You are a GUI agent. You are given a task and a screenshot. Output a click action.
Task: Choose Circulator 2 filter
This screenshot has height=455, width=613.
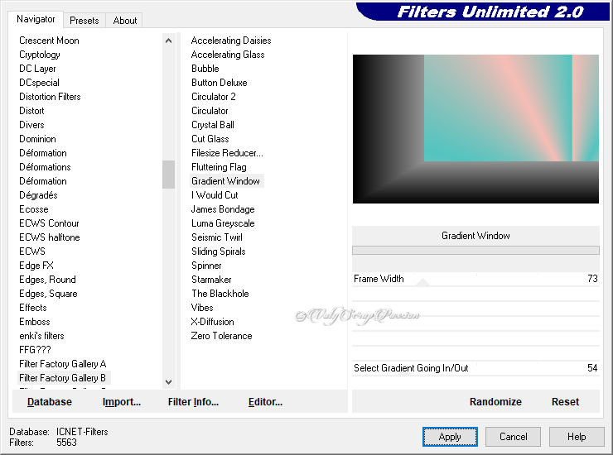[x=214, y=97]
